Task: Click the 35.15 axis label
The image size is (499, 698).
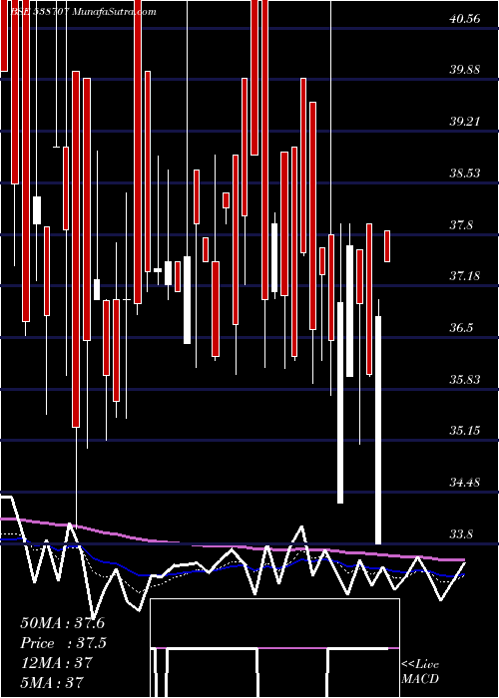Action: pyautogui.click(x=465, y=431)
